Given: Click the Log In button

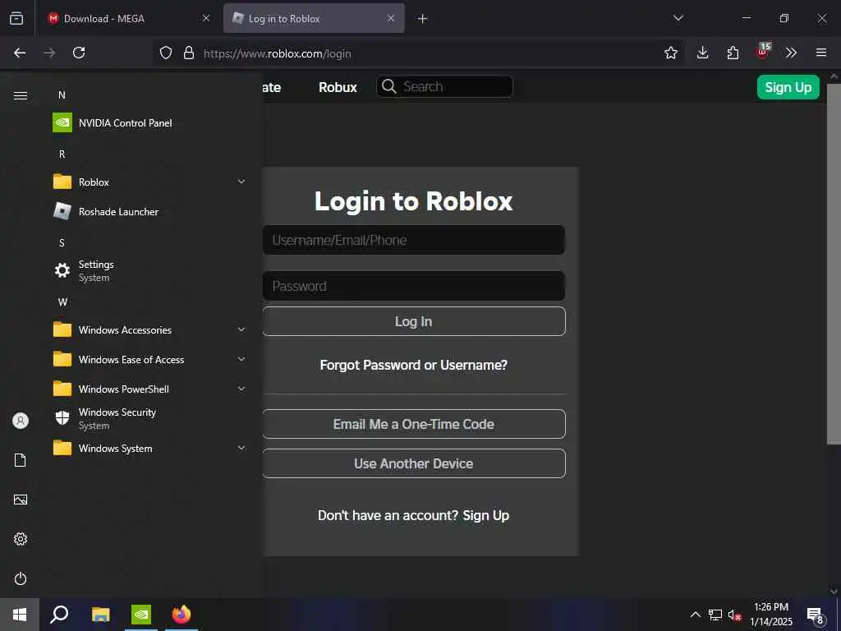Looking at the screenshot, I should point(414,321).
